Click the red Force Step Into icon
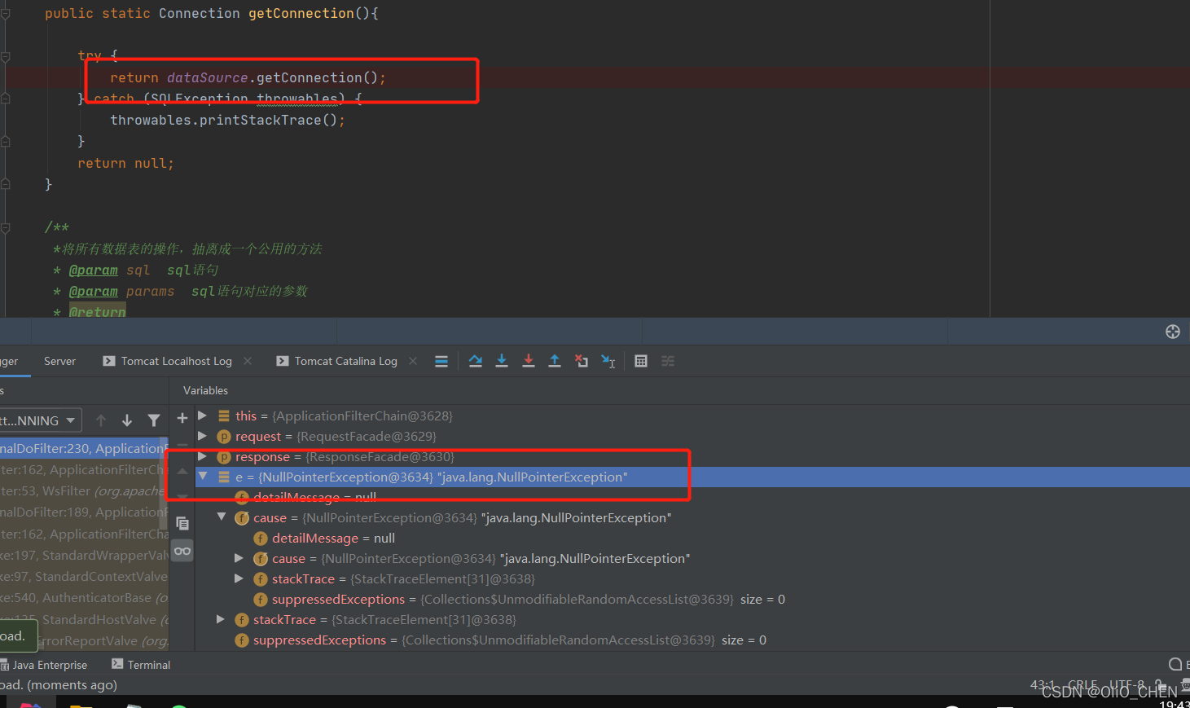The height and width of the screenshot is (708, 1190). (529, 361)
